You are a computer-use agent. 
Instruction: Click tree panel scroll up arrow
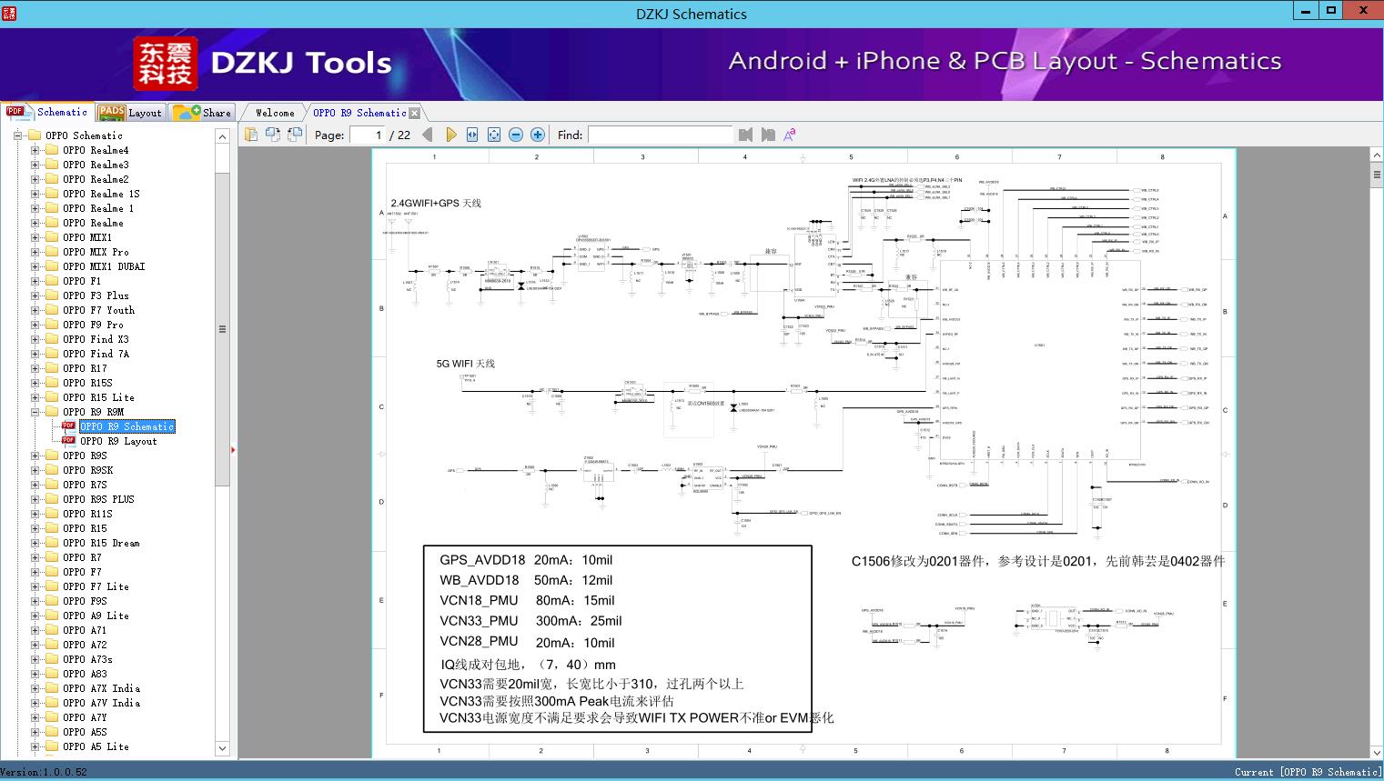[x=222, y=136]
